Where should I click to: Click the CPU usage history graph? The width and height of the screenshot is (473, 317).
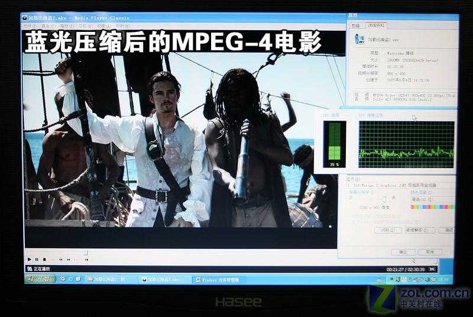click(406, 144)
